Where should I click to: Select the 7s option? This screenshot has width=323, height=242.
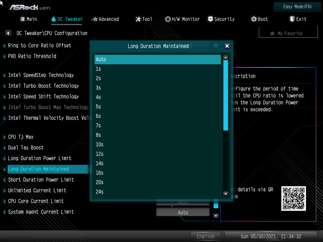158,125
